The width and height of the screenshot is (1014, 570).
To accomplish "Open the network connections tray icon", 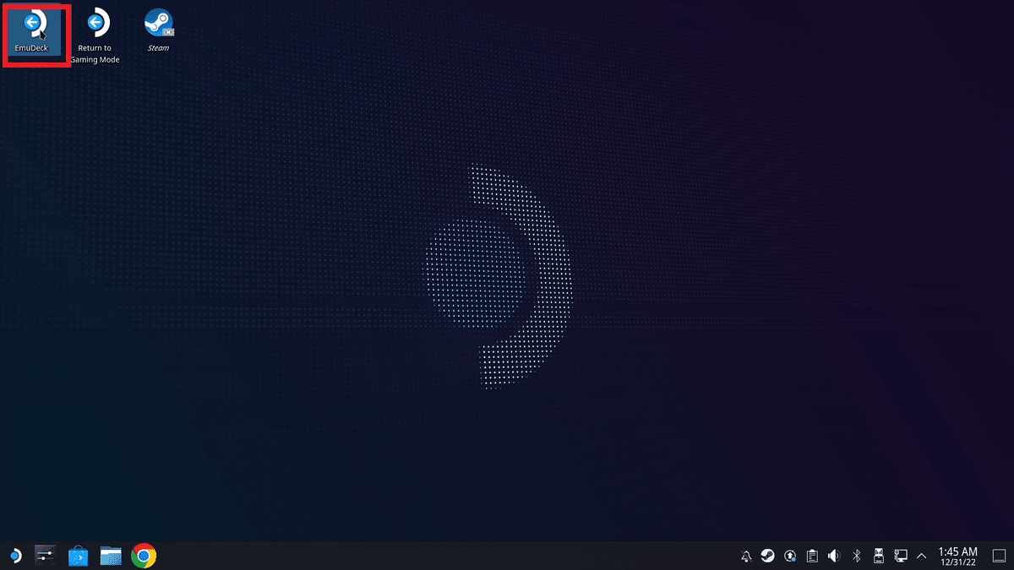I will coord(901,556).
